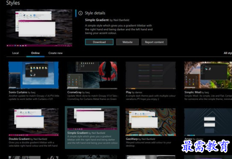
Task: Select the Double Gradient style thumbnail
Action: [33, 122]
